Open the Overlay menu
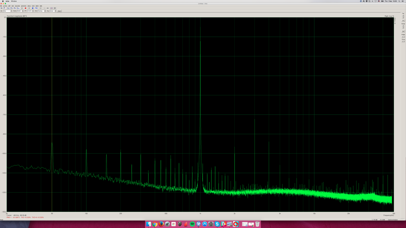The height and width of the screenshot is (228, 406). pos(5,6)
